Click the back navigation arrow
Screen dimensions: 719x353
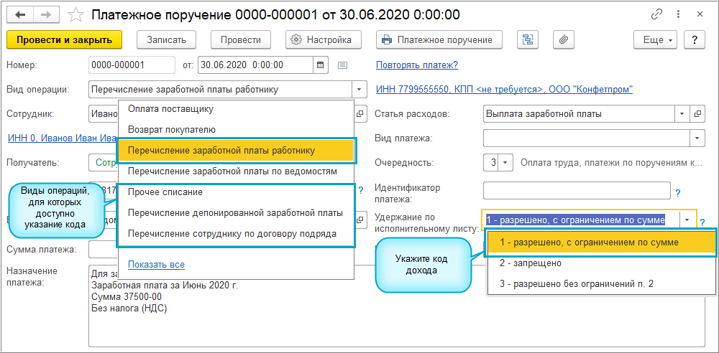[x=19, y=14]
